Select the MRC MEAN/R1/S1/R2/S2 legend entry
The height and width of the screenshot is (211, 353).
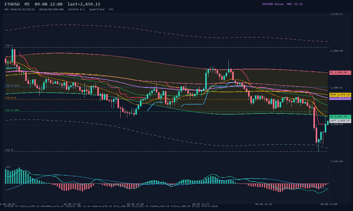[x=20, y=9]
